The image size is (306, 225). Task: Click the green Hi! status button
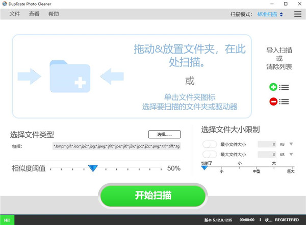pos(7,220)
